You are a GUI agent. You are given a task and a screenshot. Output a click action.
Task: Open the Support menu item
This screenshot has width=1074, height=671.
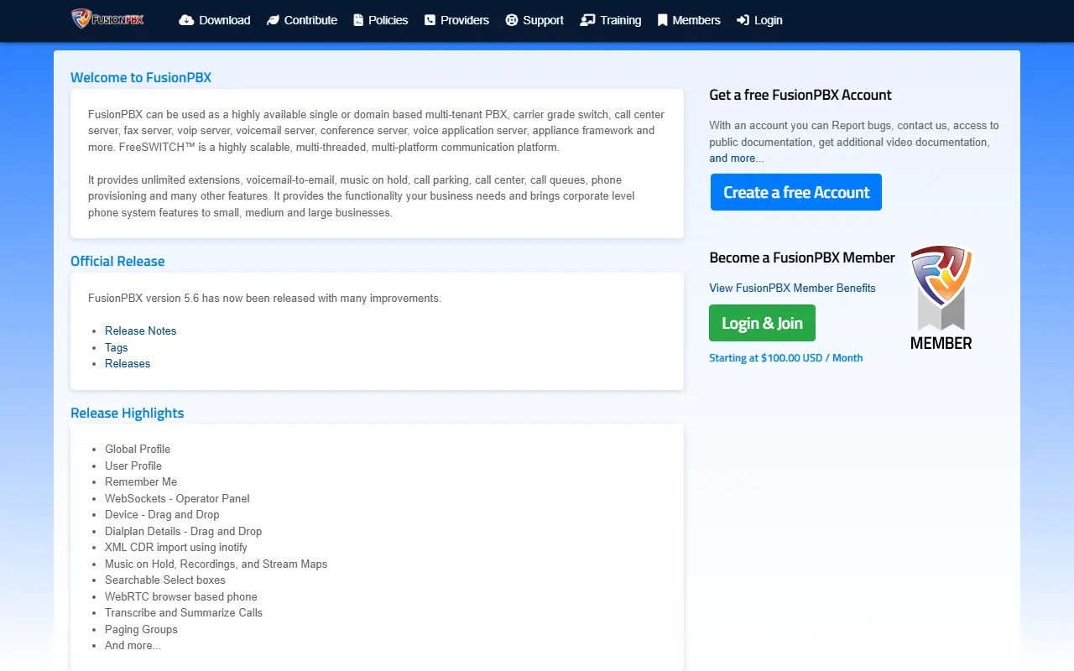pyautogui.click(x=534, y=20)
